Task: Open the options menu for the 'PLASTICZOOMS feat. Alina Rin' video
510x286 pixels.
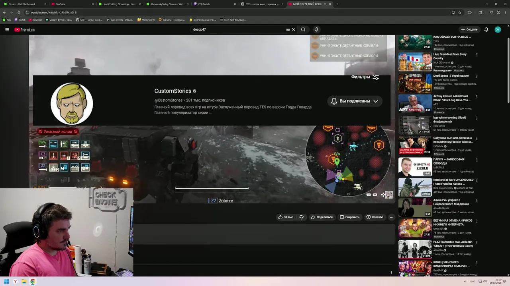Action: (x=477, y=242)
